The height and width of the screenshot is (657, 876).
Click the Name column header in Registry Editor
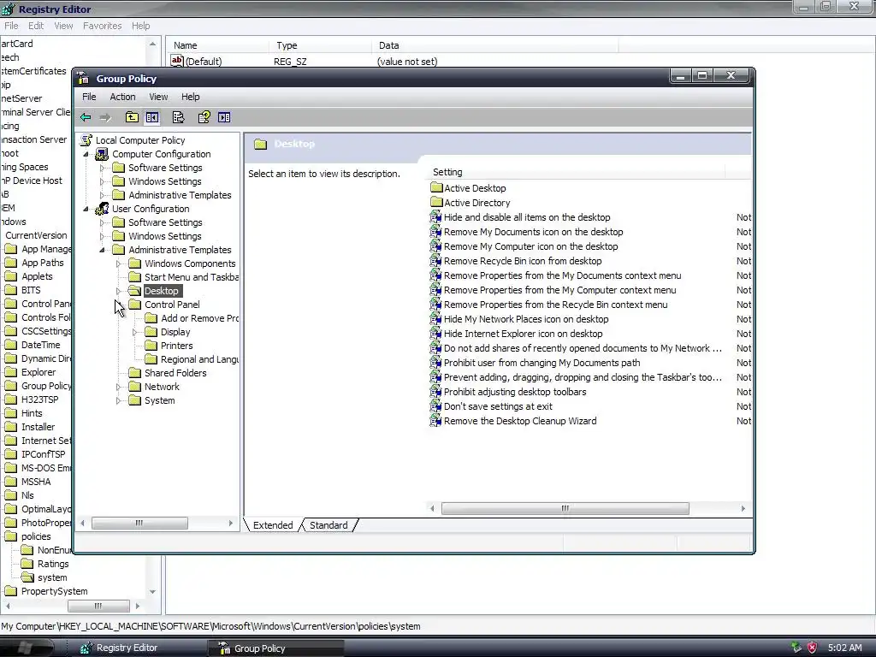[219, 45]
